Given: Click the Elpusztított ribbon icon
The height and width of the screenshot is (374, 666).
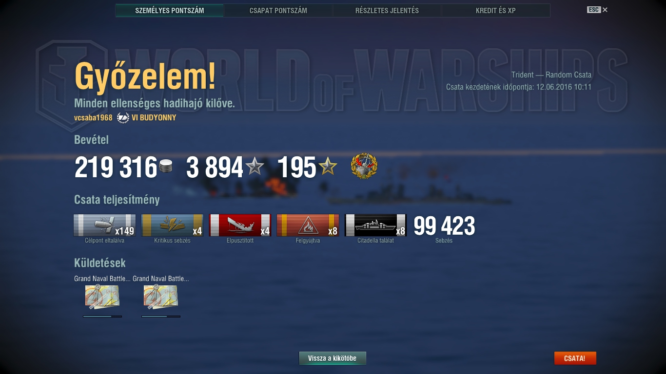Looking at the screenshot, I should [240, 225].
